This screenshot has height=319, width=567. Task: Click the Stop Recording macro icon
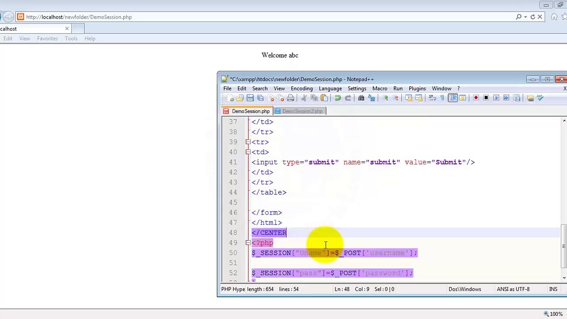(x=486, y=98)
